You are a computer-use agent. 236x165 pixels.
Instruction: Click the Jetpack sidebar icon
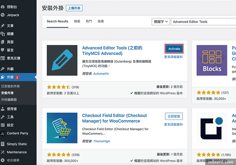pos(2,15)
